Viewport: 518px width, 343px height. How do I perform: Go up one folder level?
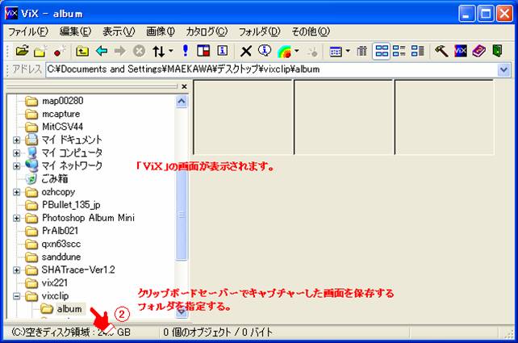(x=82, y=51)
